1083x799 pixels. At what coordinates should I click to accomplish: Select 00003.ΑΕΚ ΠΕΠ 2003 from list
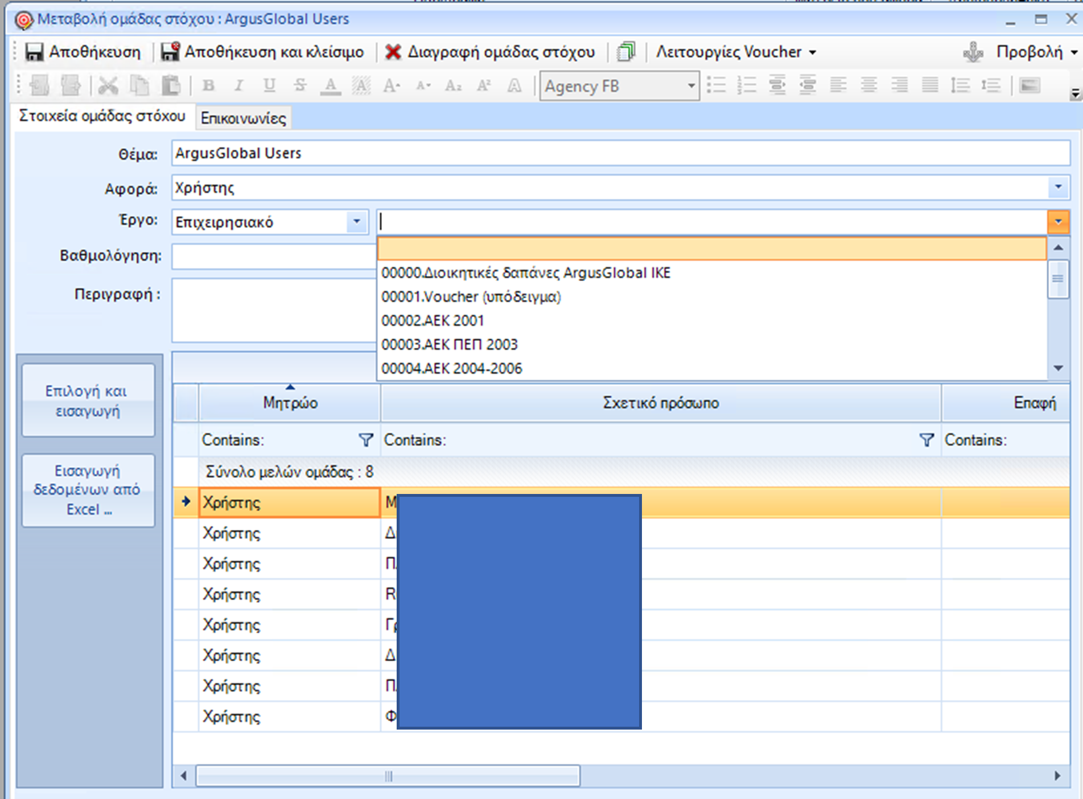coord(712,345)
